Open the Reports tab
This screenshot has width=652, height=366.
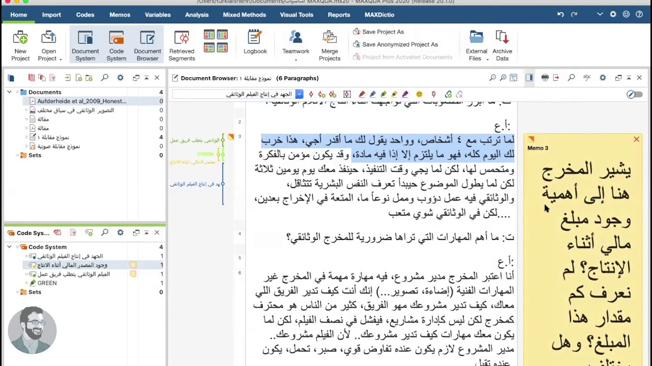click(x=339, y=15)
